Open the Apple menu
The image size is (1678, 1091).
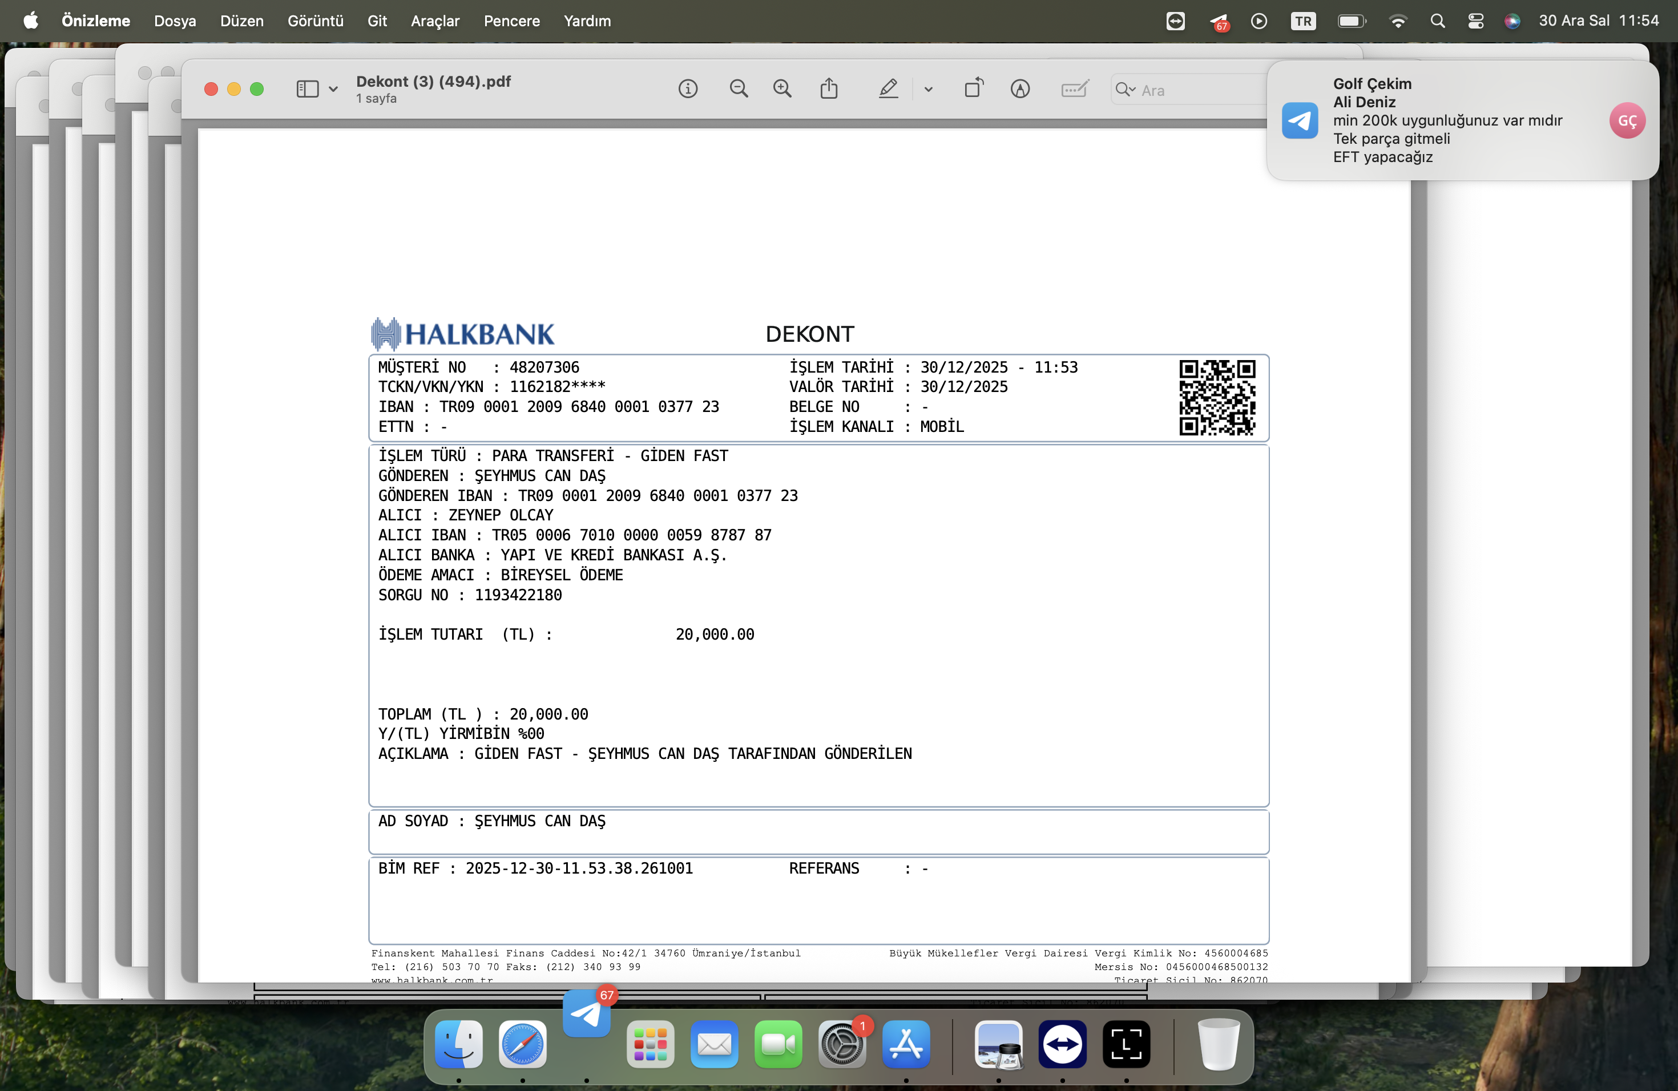(x=31, y=21)
